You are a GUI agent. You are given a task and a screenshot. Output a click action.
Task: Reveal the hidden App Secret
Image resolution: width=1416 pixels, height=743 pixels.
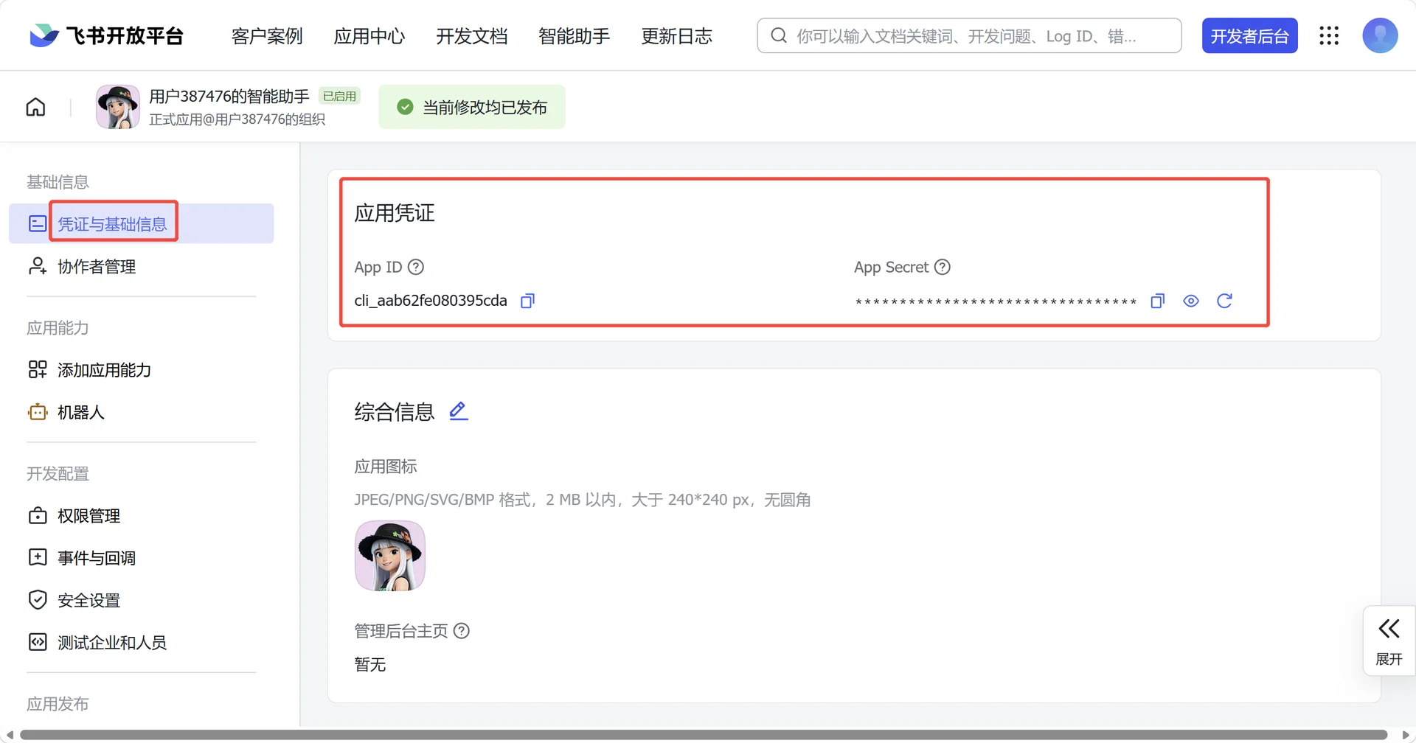coord(1191,301)
